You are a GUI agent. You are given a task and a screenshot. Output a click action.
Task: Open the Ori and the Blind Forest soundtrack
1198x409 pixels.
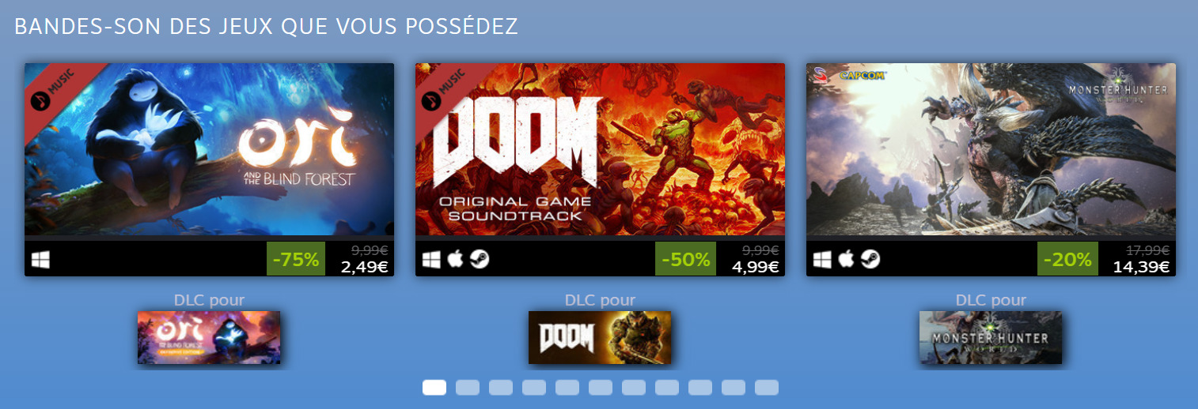click(209, 149)
